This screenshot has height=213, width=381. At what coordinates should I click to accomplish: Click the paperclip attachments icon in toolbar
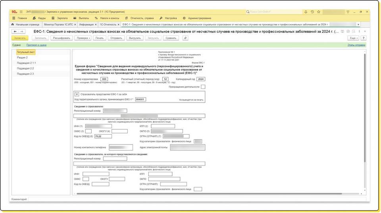pos(185,38)
